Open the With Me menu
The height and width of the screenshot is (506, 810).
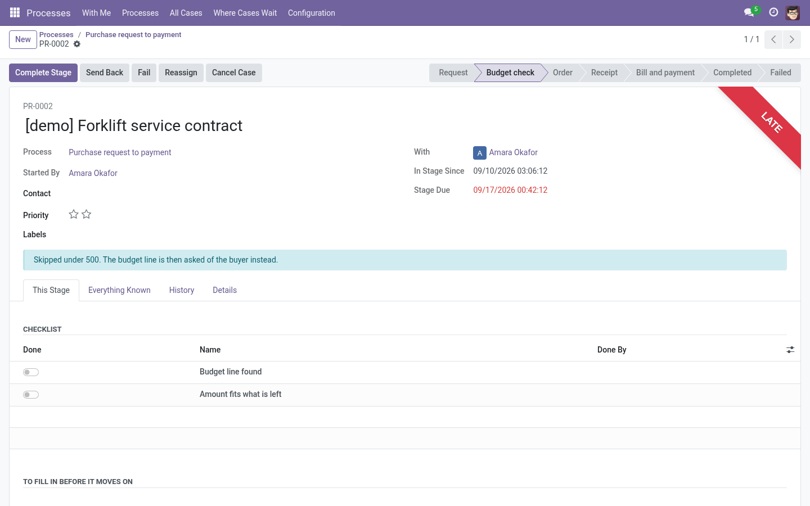coord(96,13)
